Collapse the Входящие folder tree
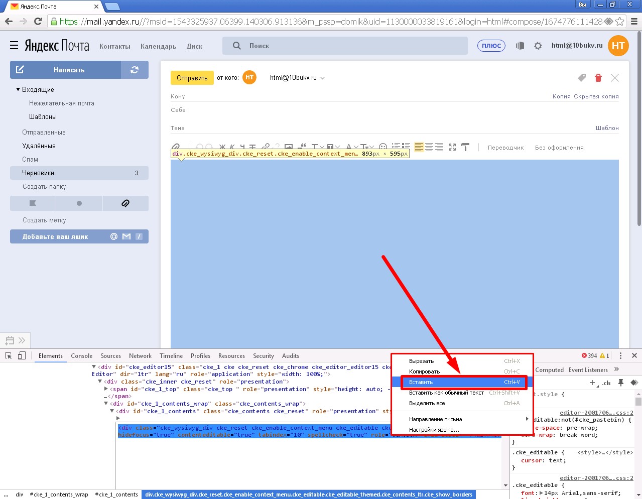642x499 pixels. 18,89
